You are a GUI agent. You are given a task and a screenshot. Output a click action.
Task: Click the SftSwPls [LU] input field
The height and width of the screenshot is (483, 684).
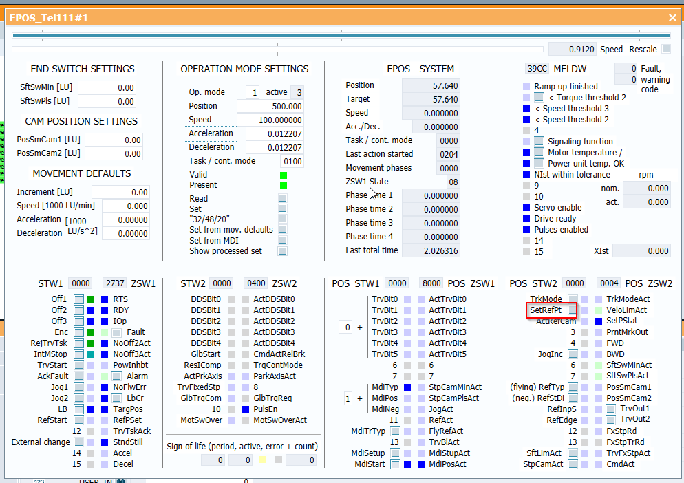point(107,102)
